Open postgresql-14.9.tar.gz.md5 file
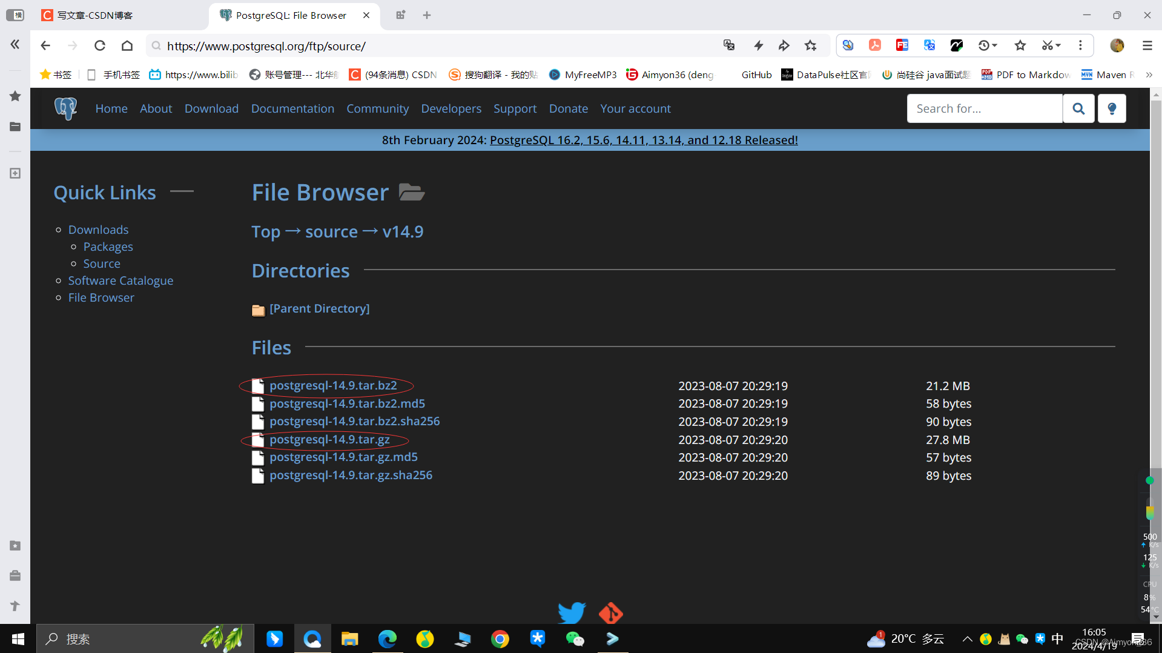The width and height of the screenshot is (1162, 653). 343,457
